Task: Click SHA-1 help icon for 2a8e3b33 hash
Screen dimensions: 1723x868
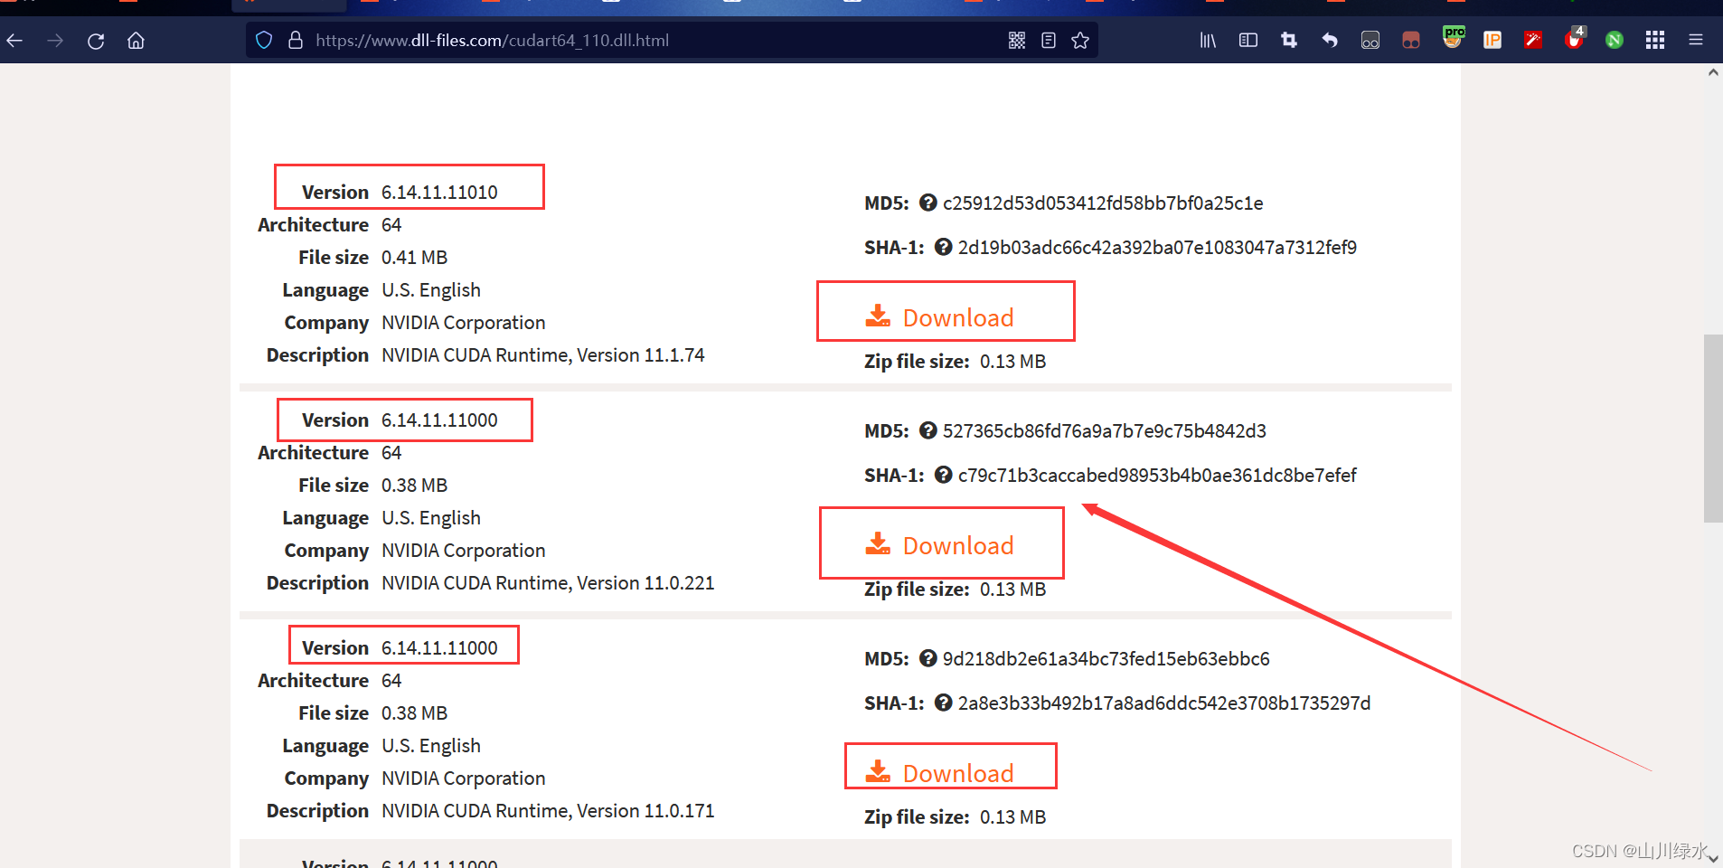Action: point(943,703)
